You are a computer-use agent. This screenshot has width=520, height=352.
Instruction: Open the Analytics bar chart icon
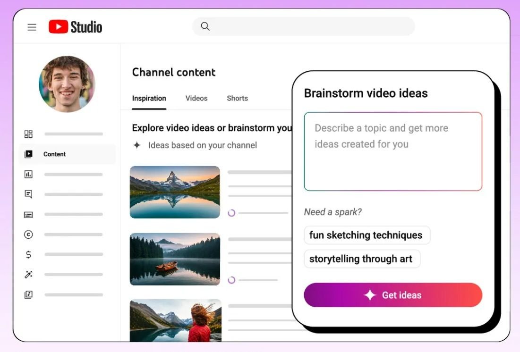click(x=28, y=174)
